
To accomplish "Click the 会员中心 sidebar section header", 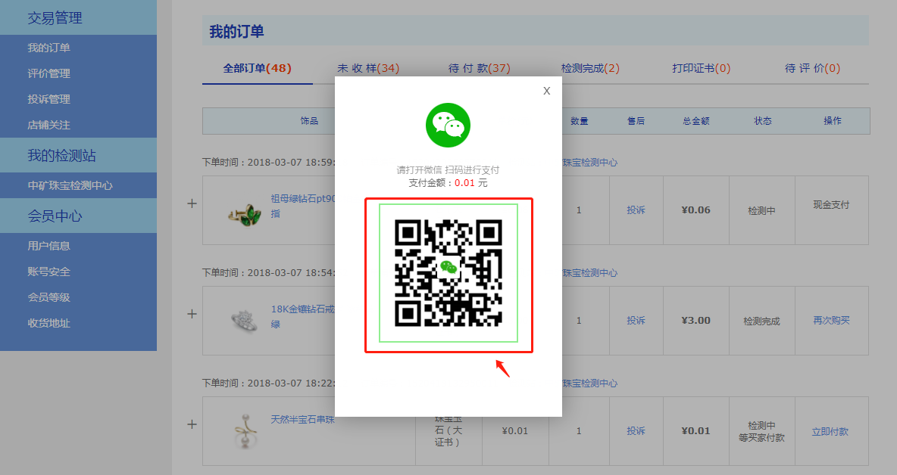I will tap(78, 216).
